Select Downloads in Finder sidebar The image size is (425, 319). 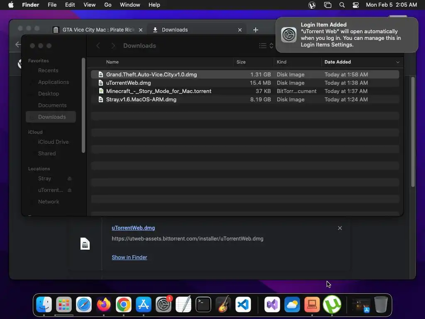point(51,117)
